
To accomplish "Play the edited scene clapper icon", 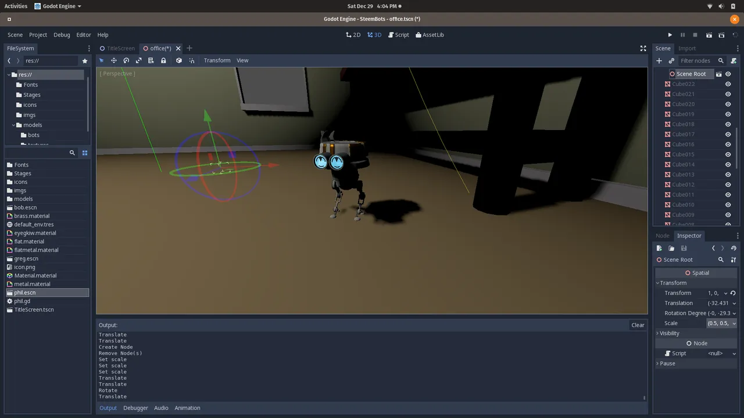I will (709, 35).
